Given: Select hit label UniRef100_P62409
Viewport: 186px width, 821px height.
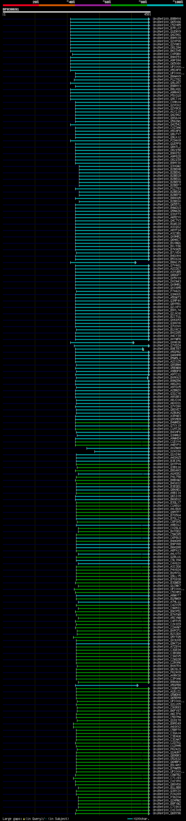Looking at the screenshot, I should point(167,672).
